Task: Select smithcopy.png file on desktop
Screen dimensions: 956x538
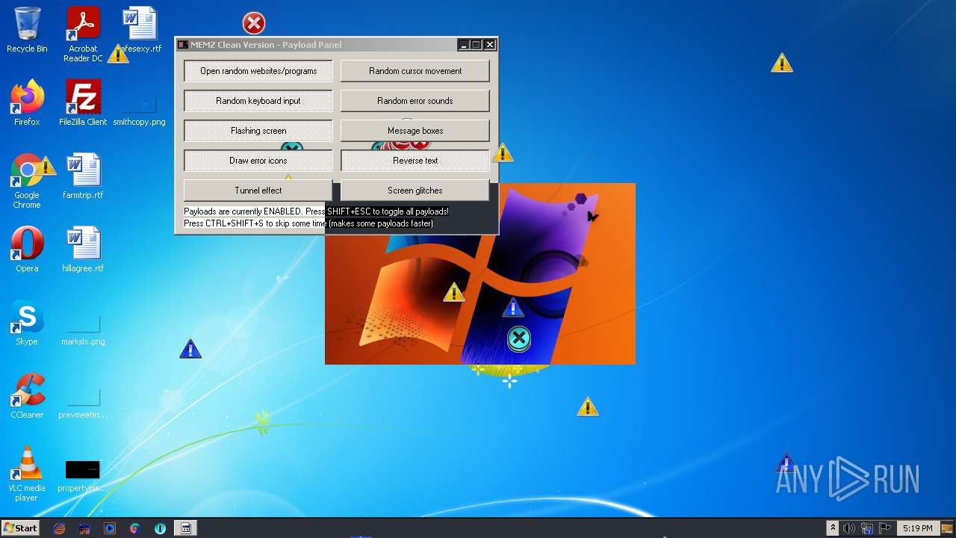Action: tap(140, 108)
